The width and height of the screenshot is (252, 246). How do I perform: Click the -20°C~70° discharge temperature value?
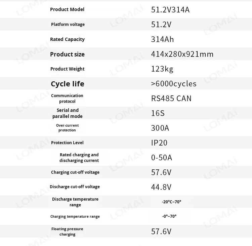171,202
